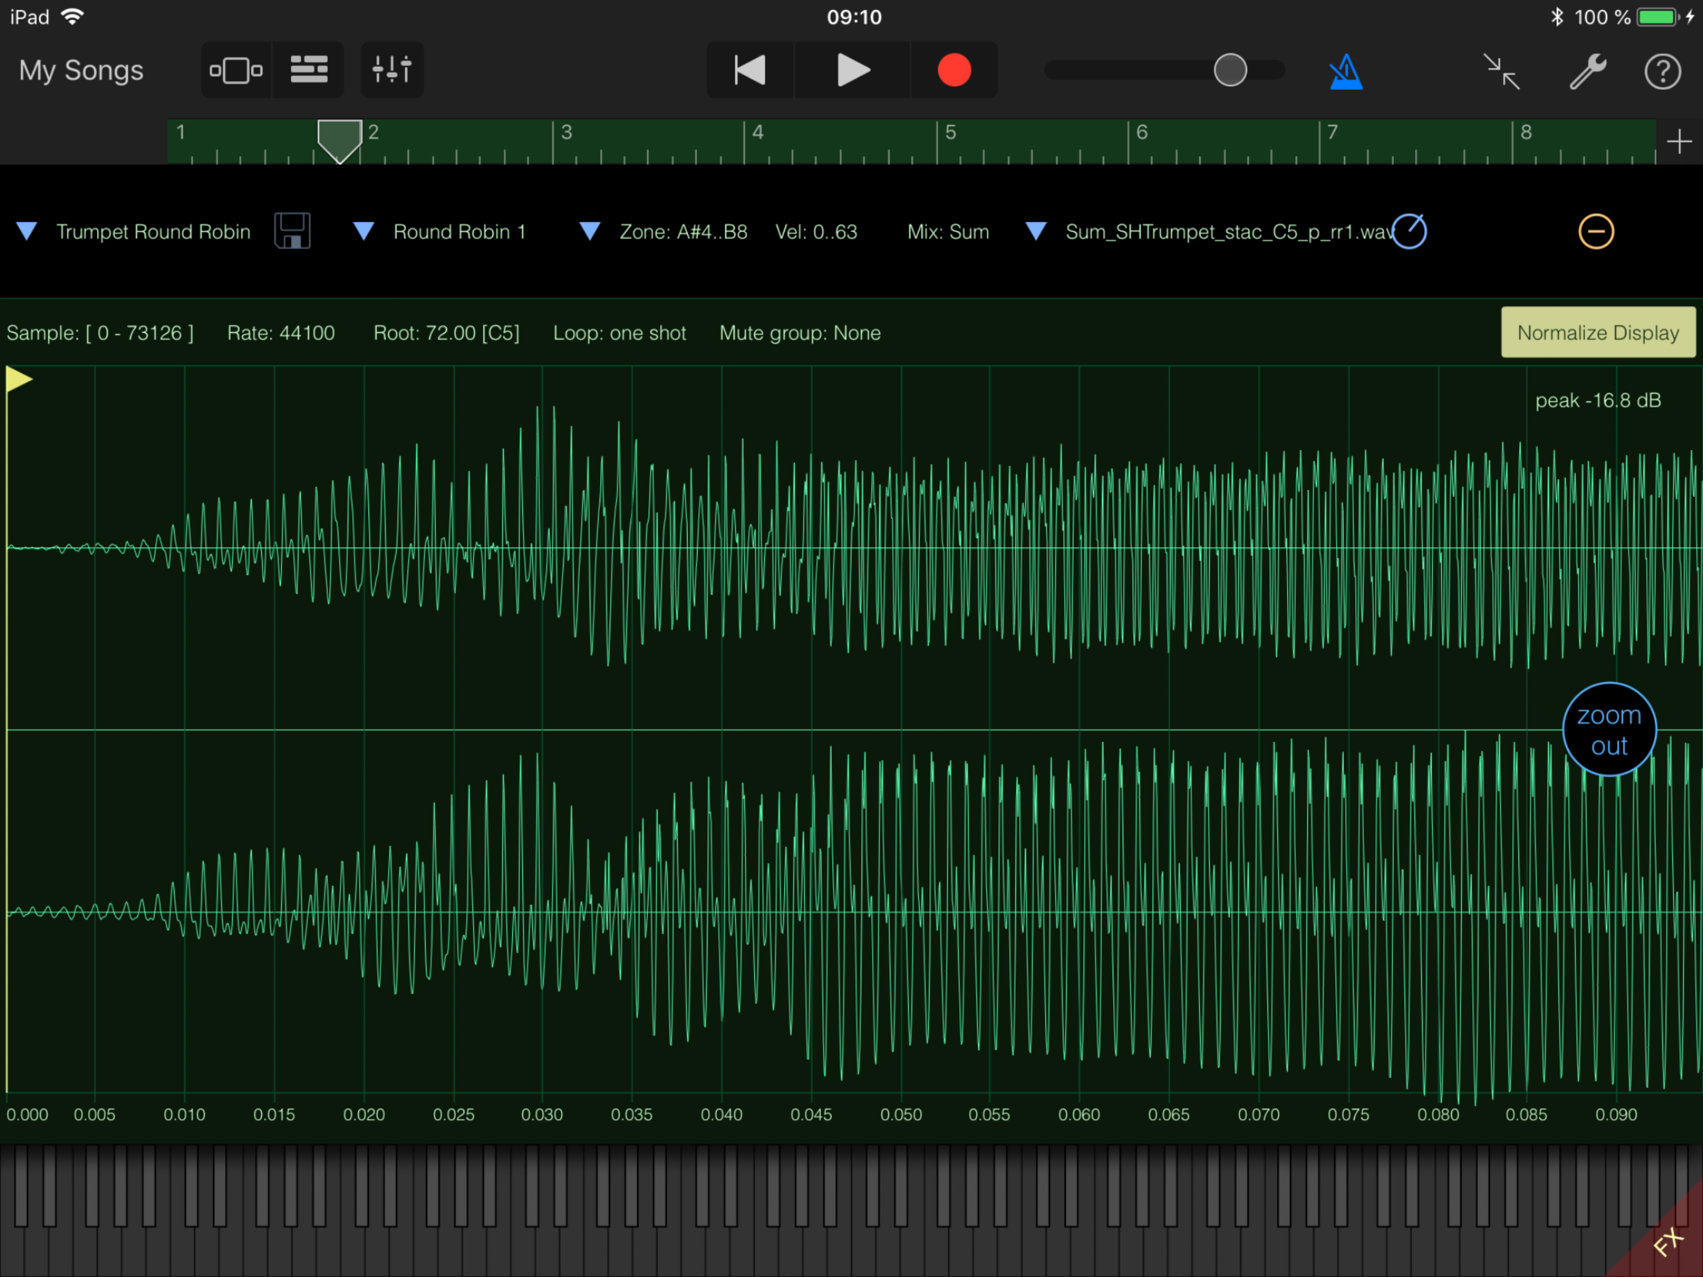Image resolution: width=1703 pixels, height=1277 pixels.
Task: Go back to My Songs
Action: click(81, 70)
